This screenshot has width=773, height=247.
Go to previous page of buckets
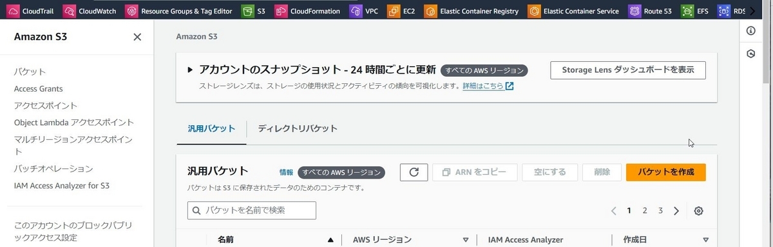point(613,211)
